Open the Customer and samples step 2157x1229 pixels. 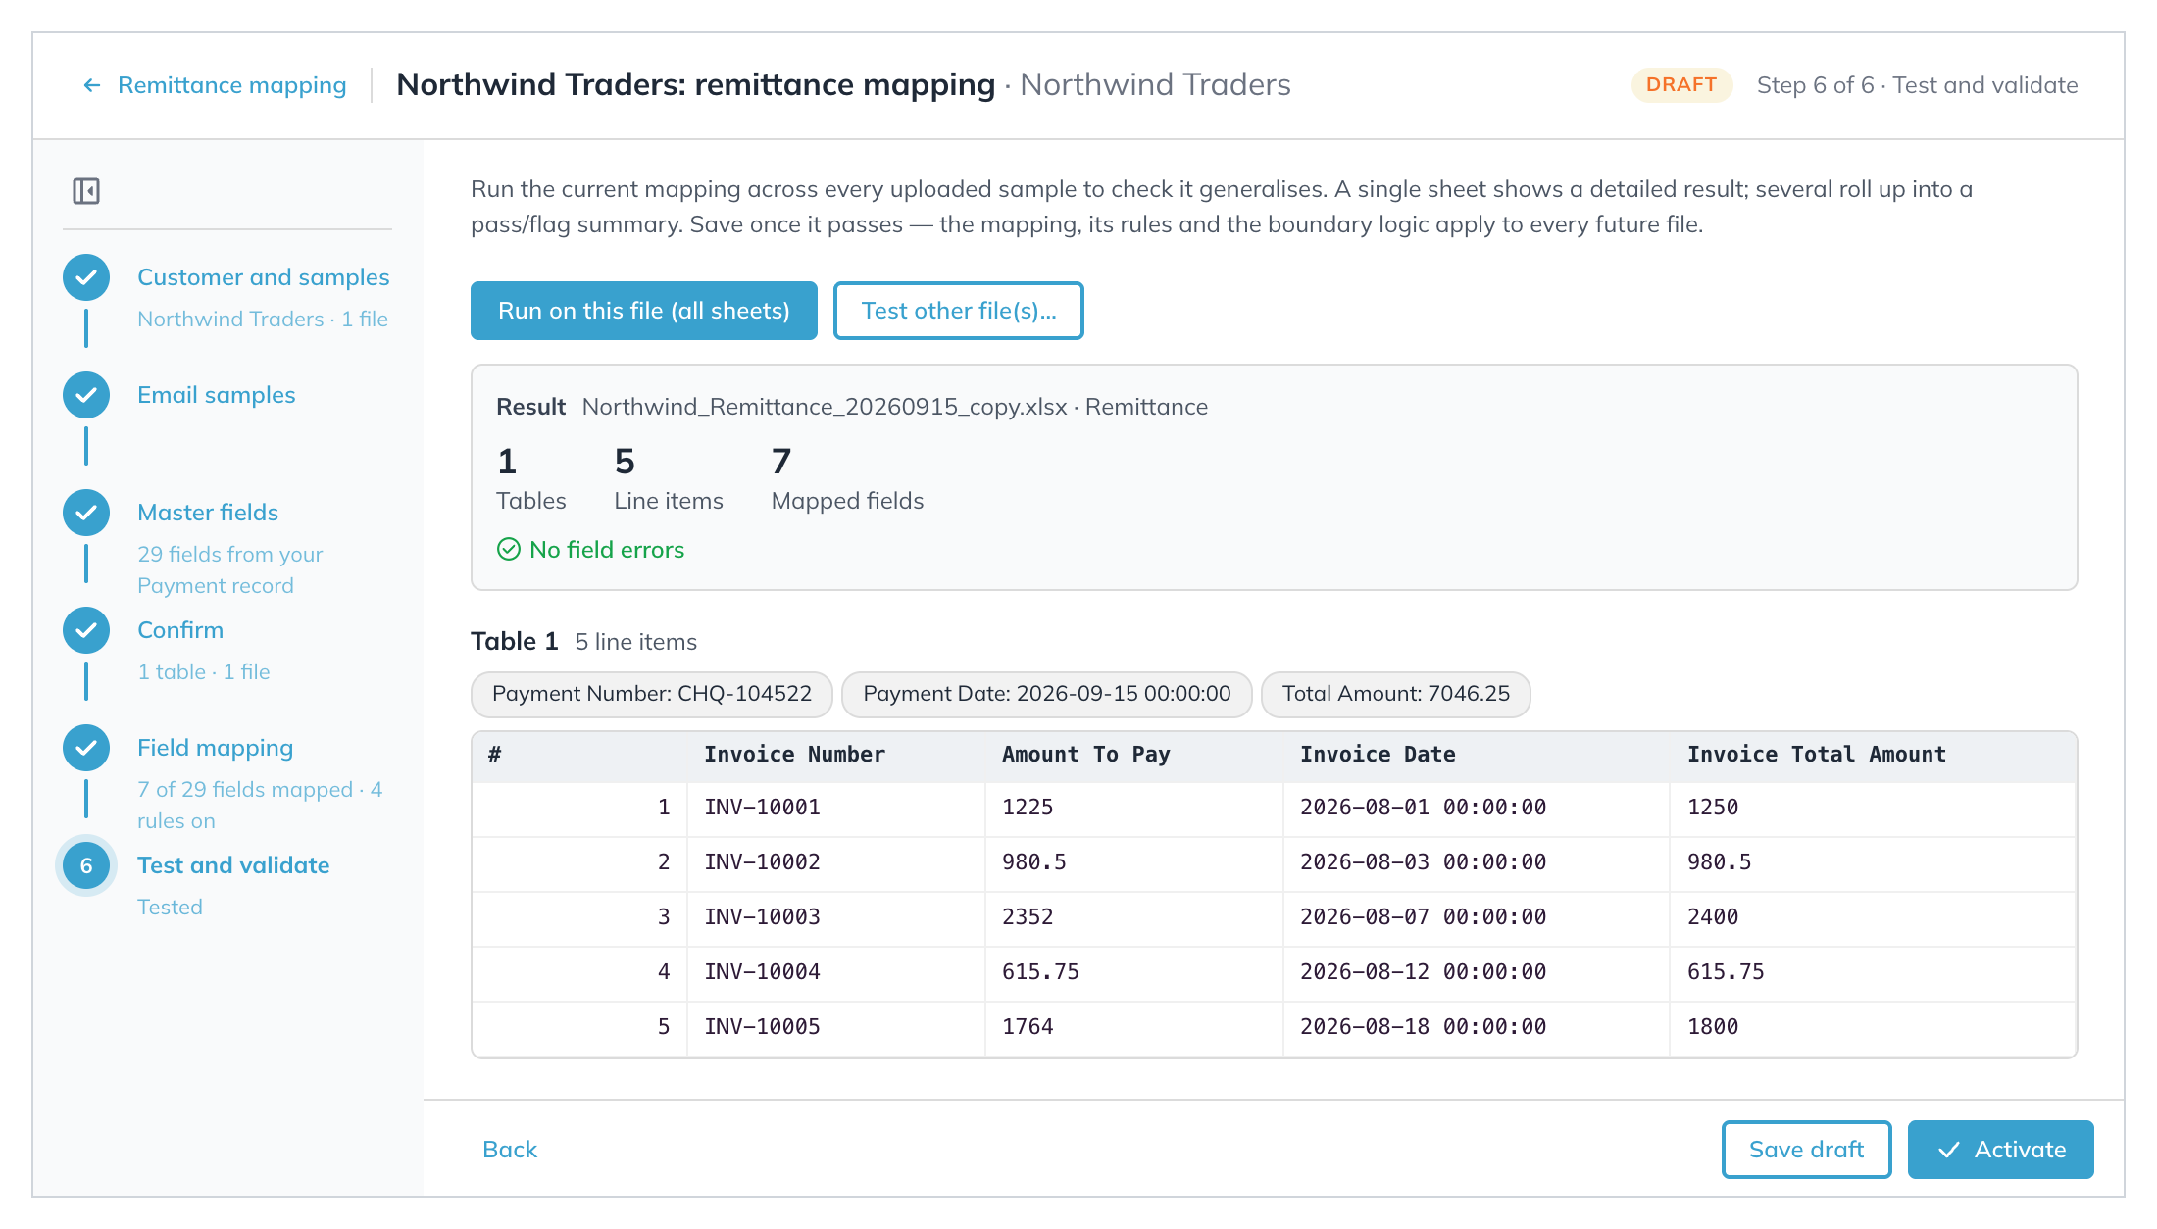[x=264, y=277]
